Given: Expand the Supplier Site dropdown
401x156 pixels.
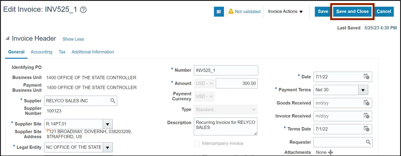Looking at the screenshot, I should (108, 124).
